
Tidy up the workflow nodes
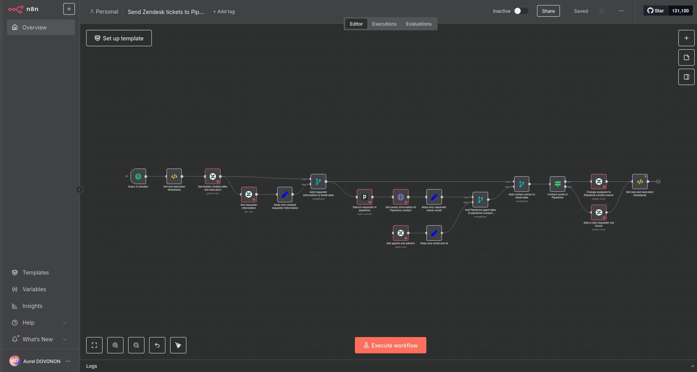click(x=178, y=345)
